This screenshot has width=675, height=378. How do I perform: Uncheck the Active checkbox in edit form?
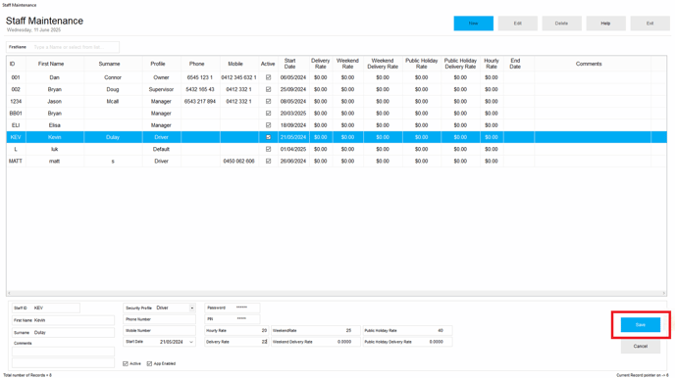126,364
